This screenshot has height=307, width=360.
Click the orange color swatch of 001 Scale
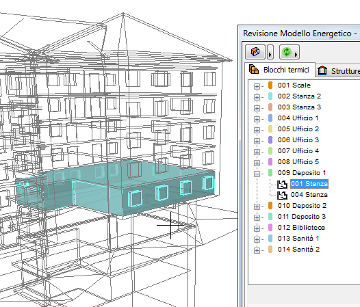tap(270, 85)
